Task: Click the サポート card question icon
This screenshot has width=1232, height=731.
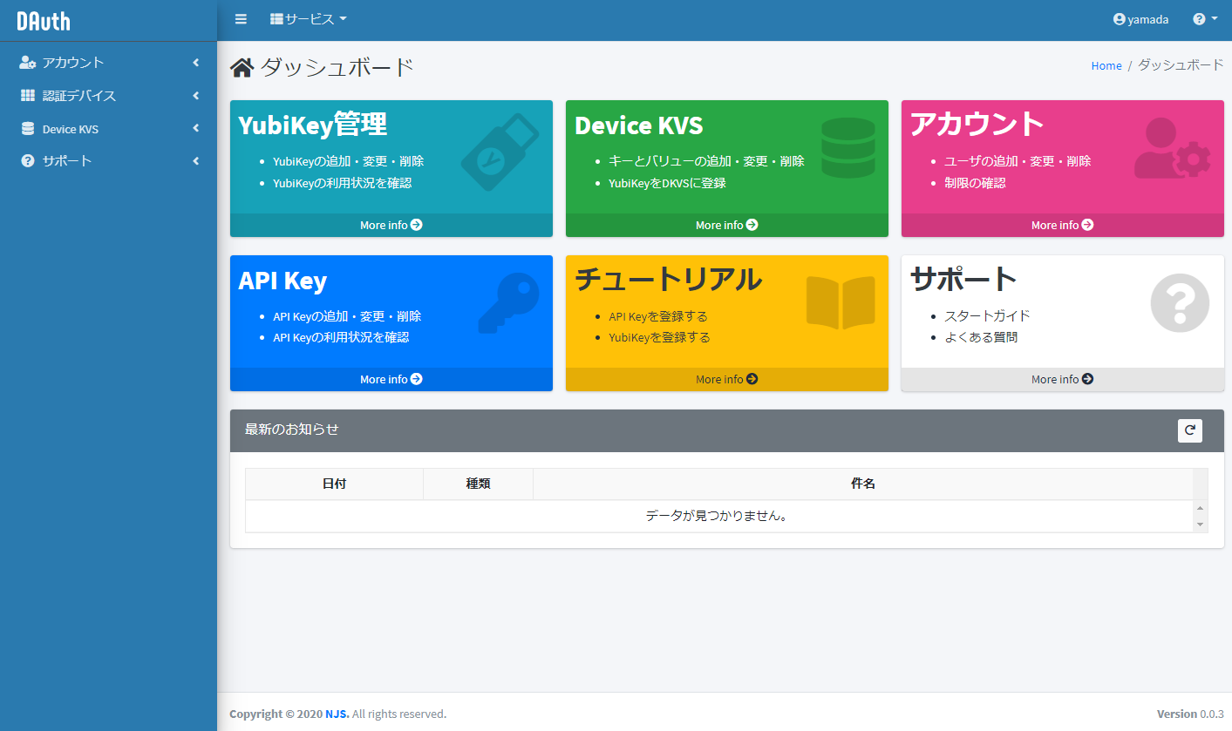Action: click(x=1180, y=303)
